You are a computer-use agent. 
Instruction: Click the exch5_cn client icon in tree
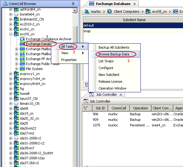(x=16, y=34)
